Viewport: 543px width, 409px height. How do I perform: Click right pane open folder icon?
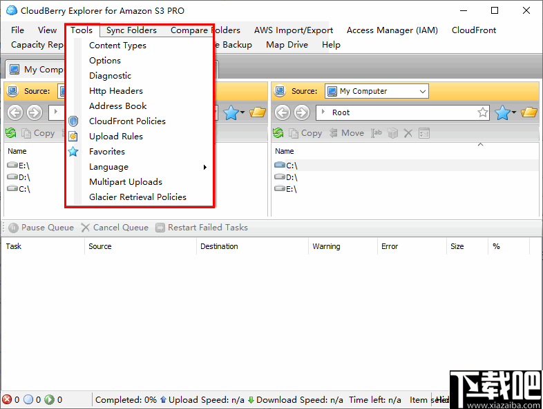coord(528,112)
